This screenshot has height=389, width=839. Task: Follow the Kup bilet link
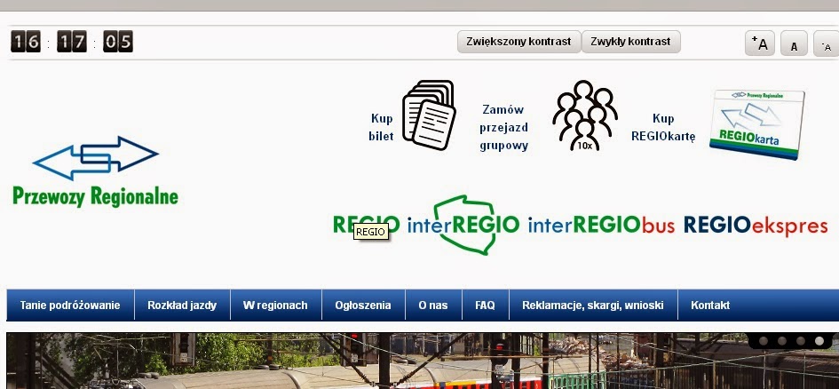(381, 127)
